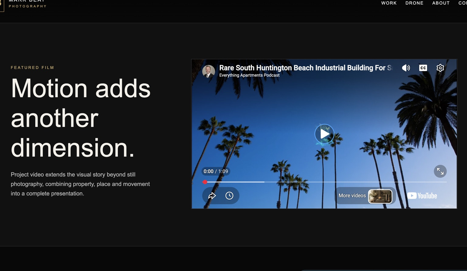Open the WORK navigation item
467x271 pixels.
tap(389, 3)
